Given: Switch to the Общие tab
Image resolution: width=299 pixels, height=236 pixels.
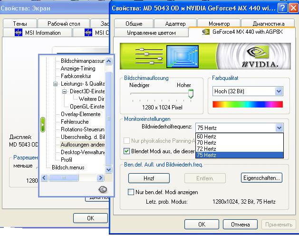Looking at the screenshot, I should 134,24.
